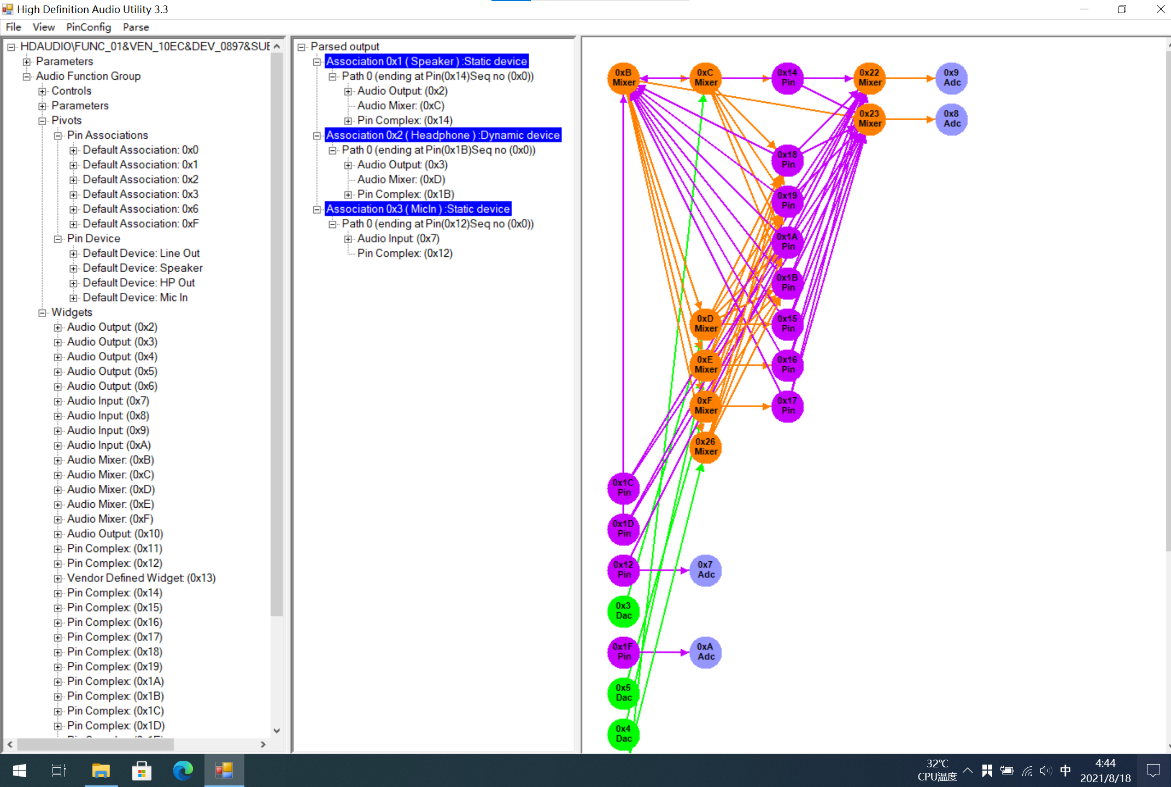Collapse Association 0x1 Speaker entry
This screenshot has height=787, width=1171.
tap(317, 62)
